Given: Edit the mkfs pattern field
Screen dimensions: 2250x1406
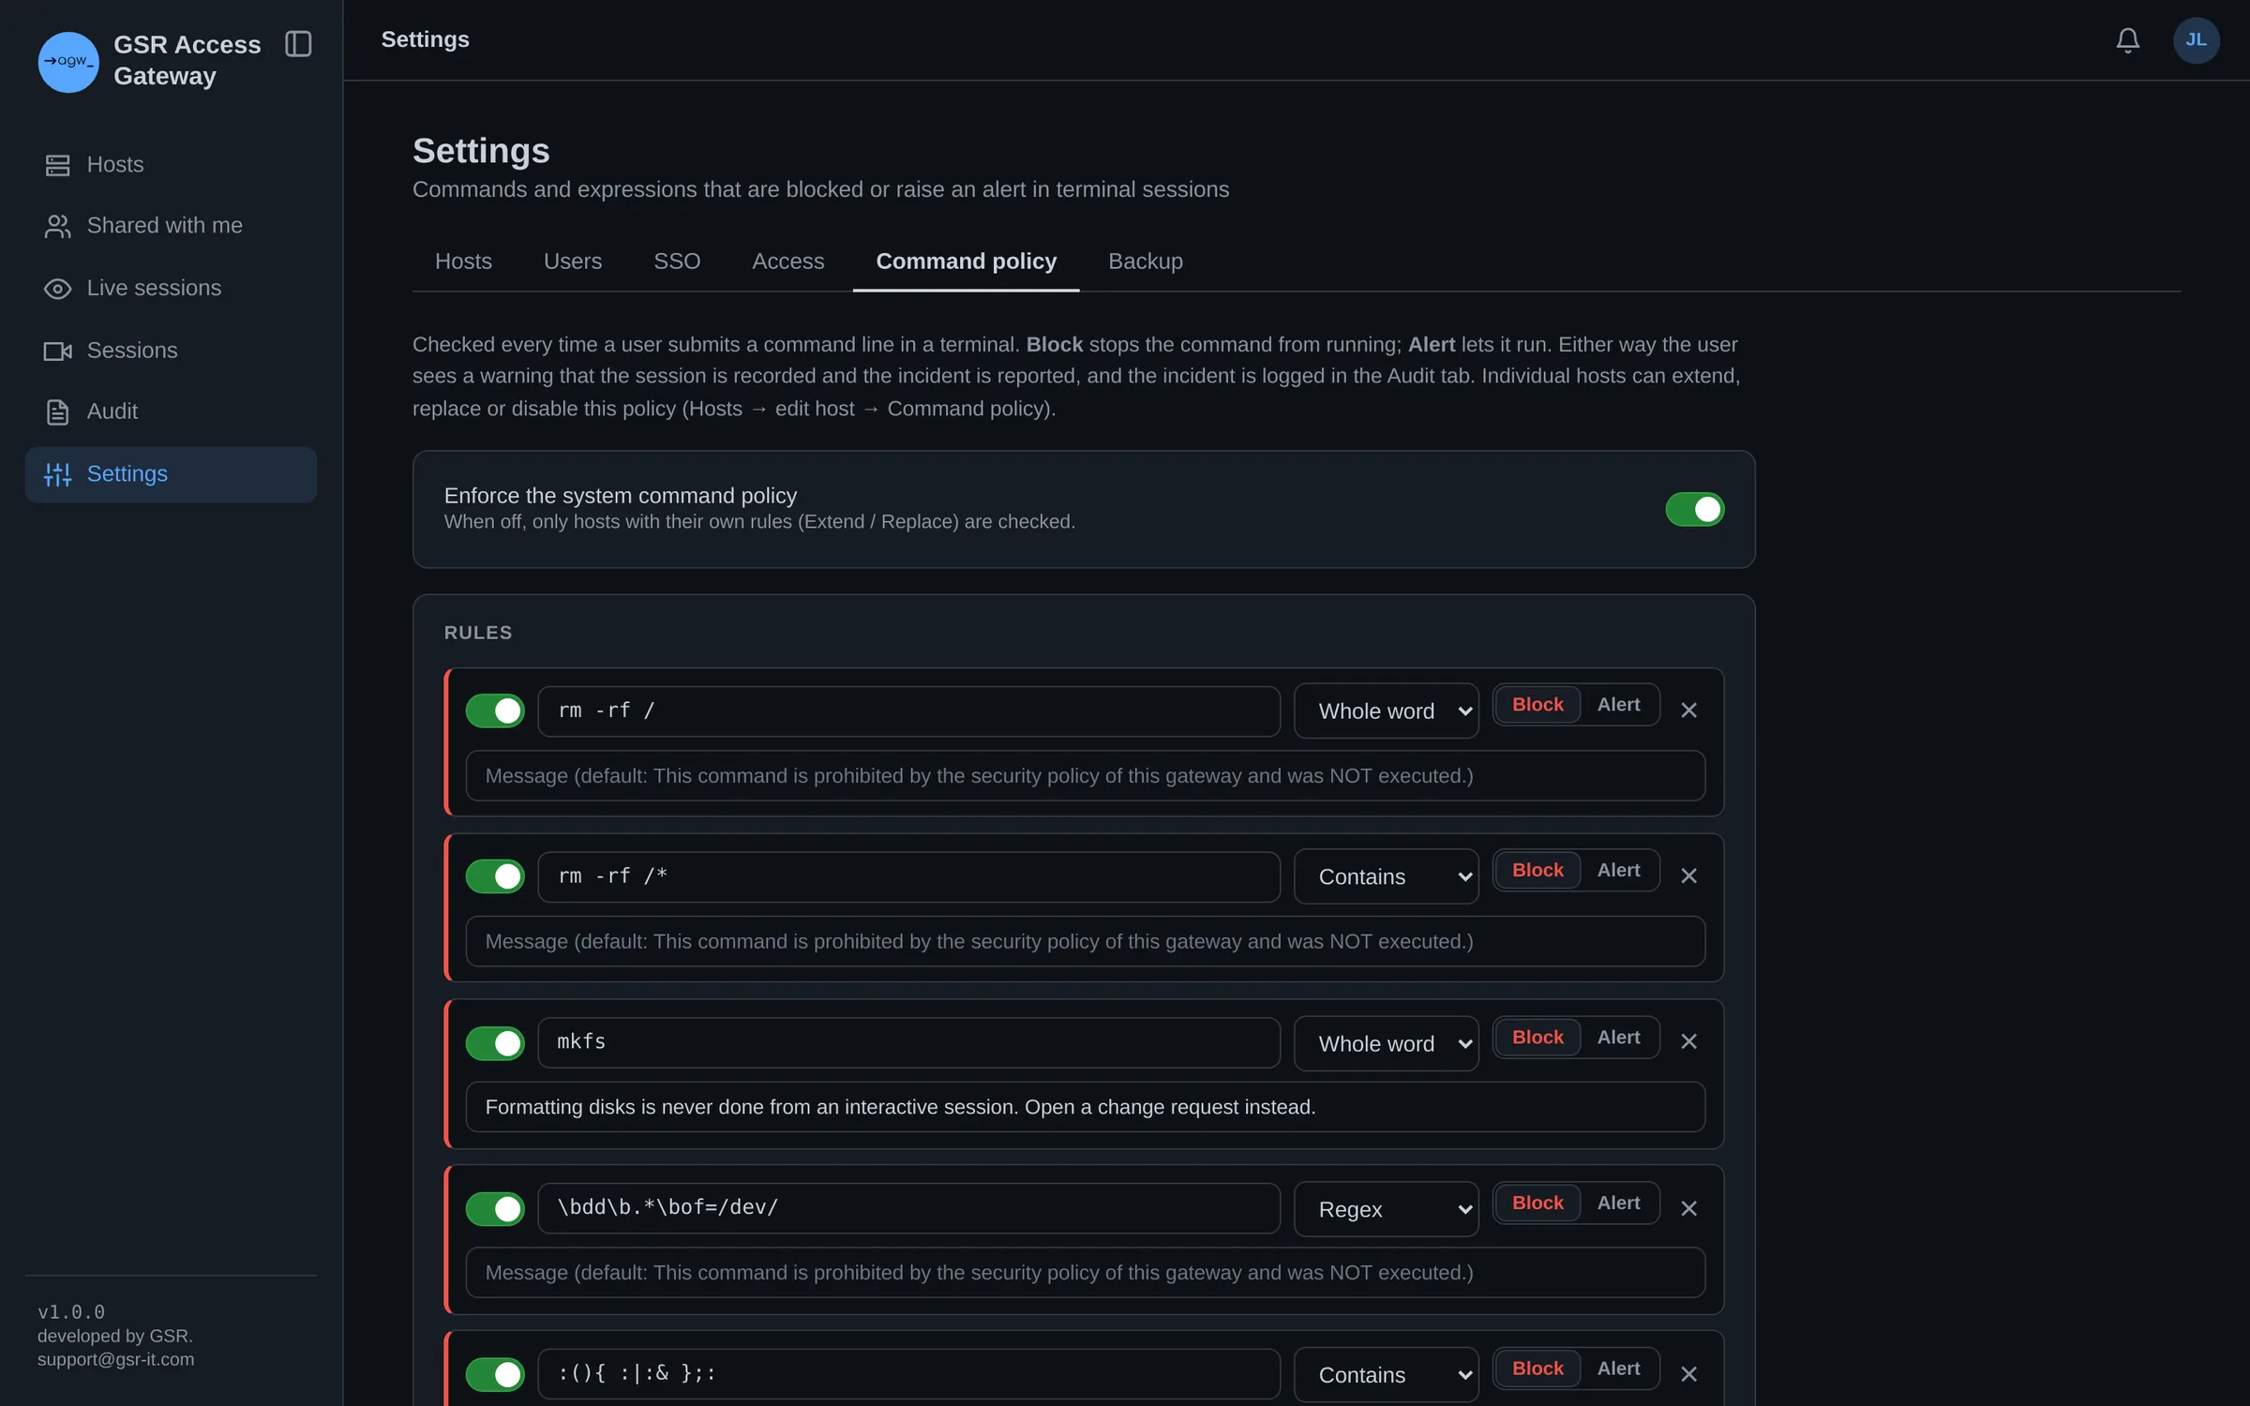Looking at the screenshot, I should (x=908, y=1043).
